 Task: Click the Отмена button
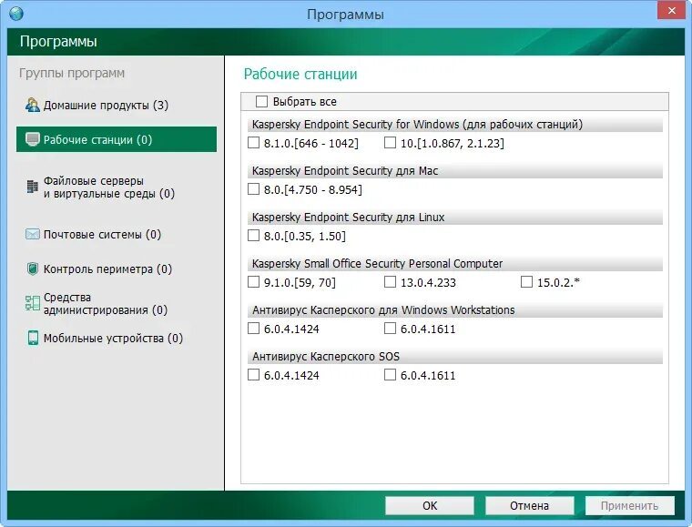coord(530,505)
